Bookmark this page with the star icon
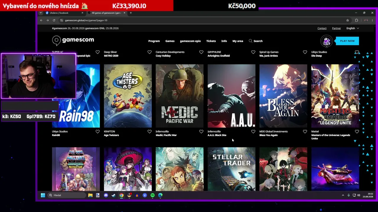 pyautogui.click(x=348, y=20)
